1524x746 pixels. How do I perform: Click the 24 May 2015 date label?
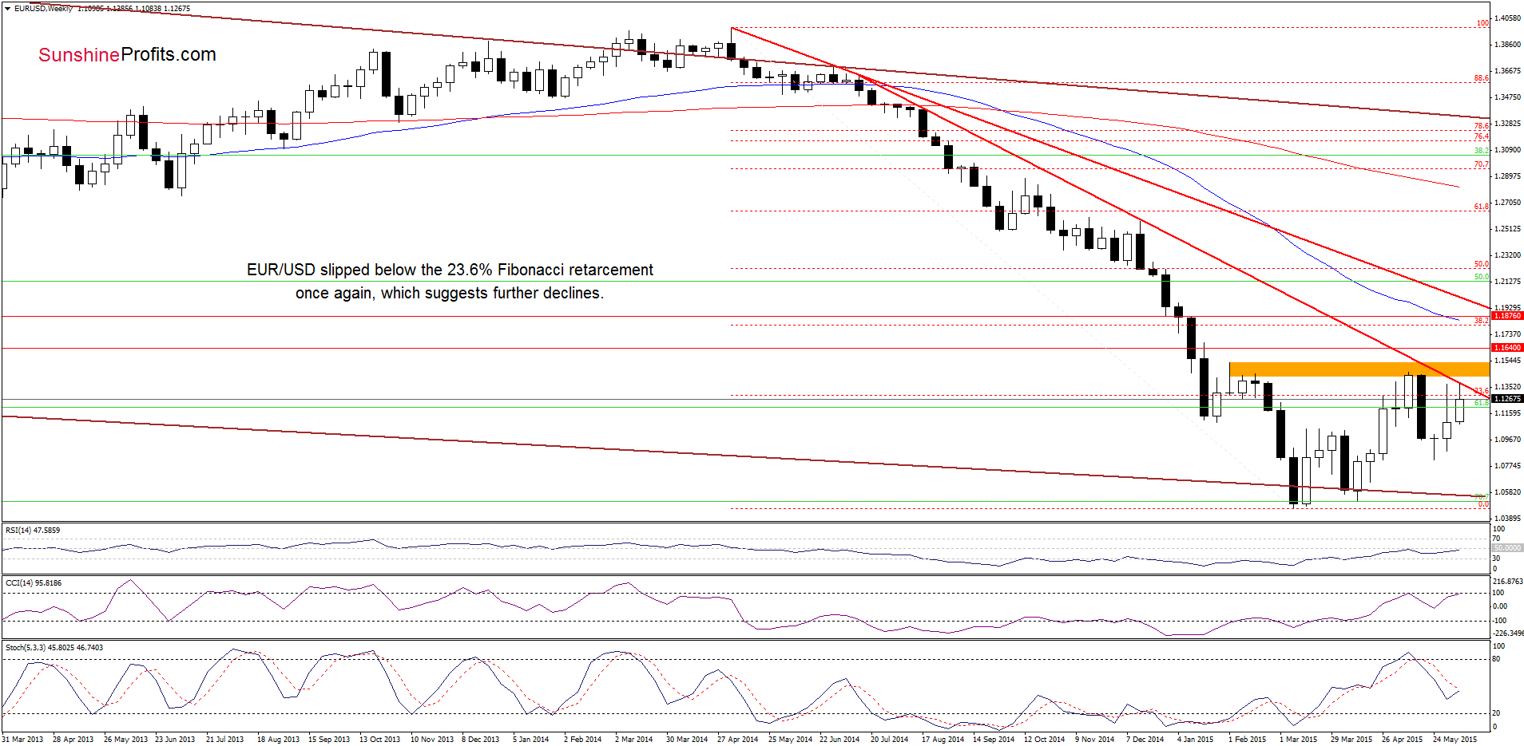click(1455, 740)
